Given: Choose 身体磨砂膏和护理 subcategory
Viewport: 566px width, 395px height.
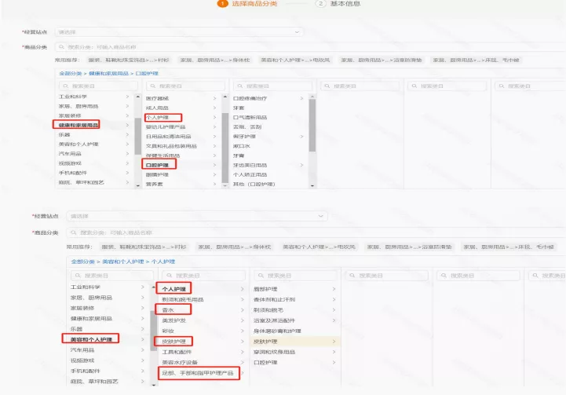Looking at the screenshot, I should (277, 331).
